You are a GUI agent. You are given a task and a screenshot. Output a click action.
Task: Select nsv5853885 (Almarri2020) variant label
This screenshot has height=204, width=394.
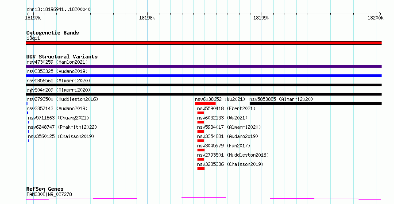point(281,99)
